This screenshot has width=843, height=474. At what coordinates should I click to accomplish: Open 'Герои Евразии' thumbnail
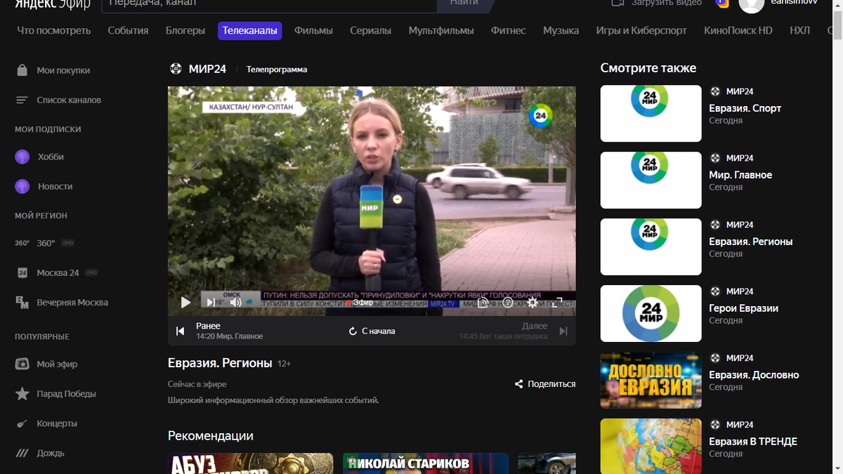[x=651, y=313]
